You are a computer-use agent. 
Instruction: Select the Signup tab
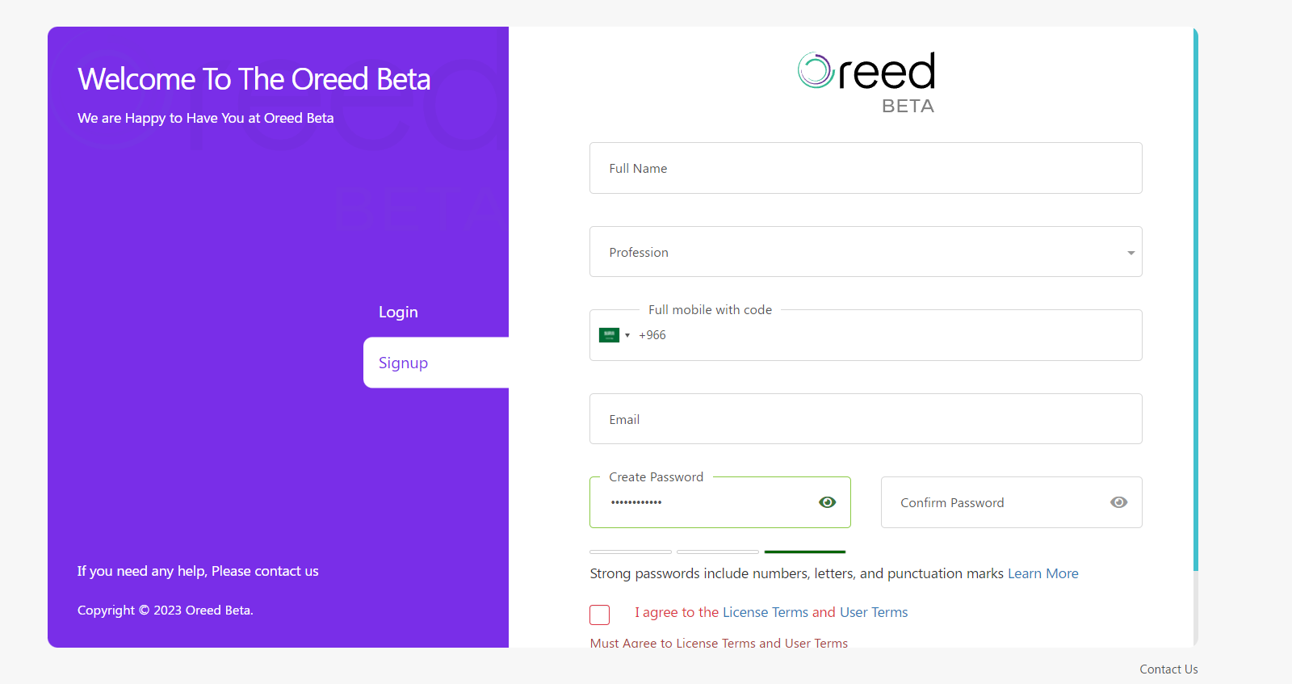[x=404, y=363]
